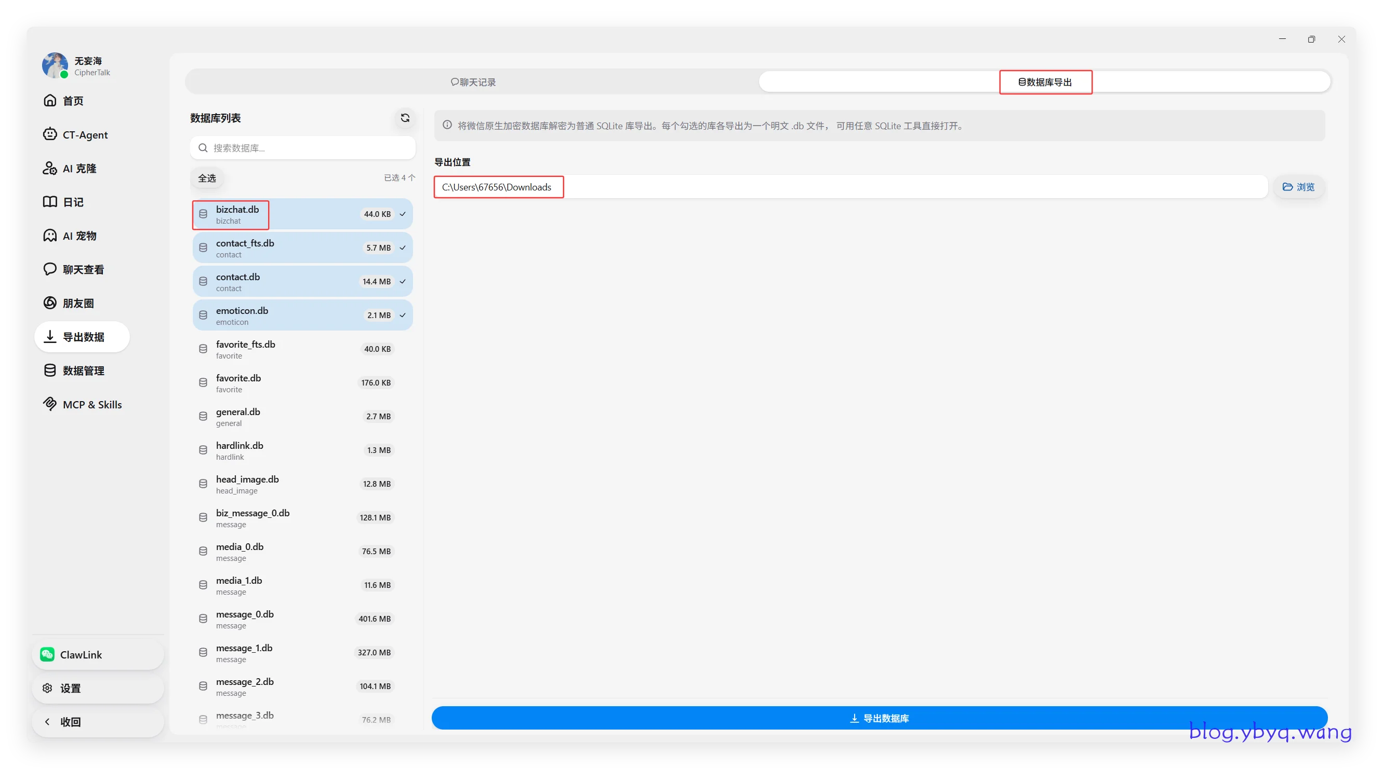Refresh the database list

[x=405, y=118]
